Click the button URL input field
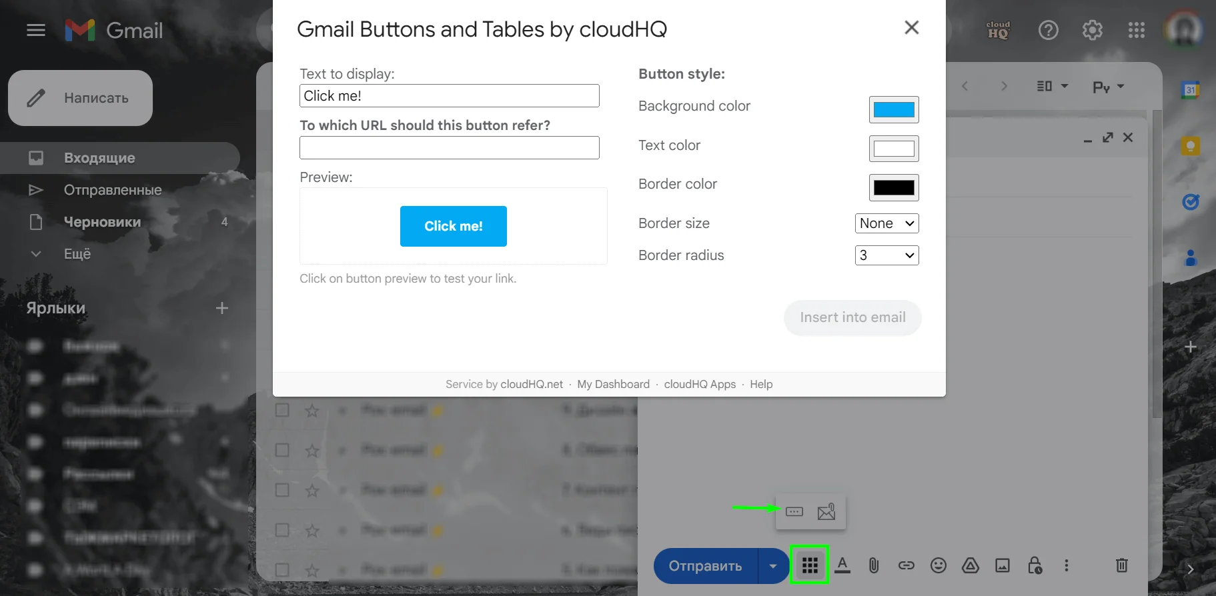Image resolution: width=1216 pixels, height=596 pixels. pyautogui.click(x=449, y=147)
